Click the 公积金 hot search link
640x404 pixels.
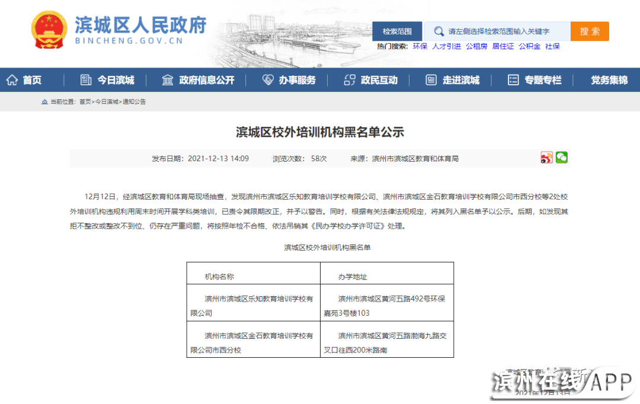529,46
